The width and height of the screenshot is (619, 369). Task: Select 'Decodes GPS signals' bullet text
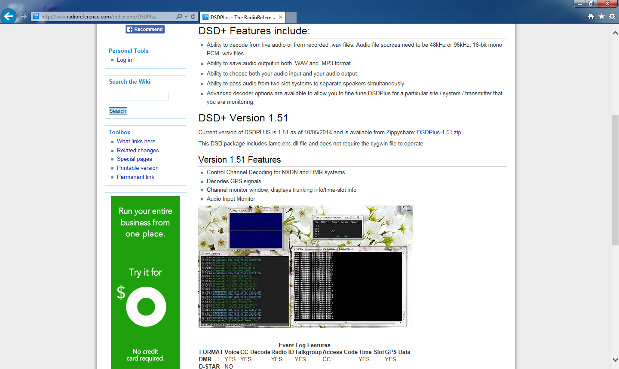pyautogui.click(x=234, y=181)
